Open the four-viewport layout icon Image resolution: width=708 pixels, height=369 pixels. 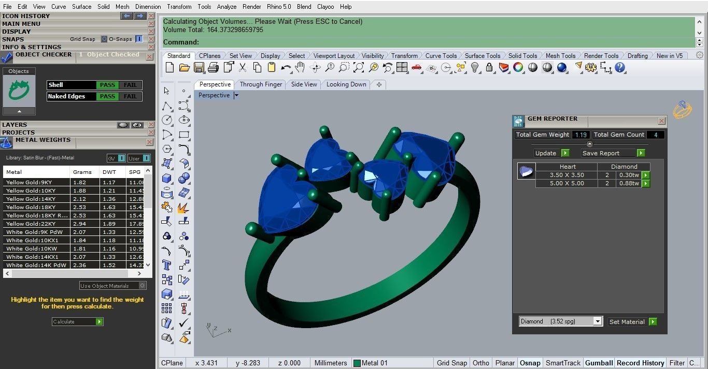click(402, 67)
